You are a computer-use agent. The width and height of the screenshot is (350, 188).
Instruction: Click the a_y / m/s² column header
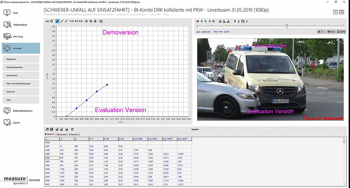point(184,139)
